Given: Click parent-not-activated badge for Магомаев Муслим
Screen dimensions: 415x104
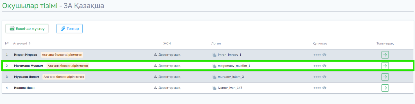Looking at the screenshot, I should (68, 66).
